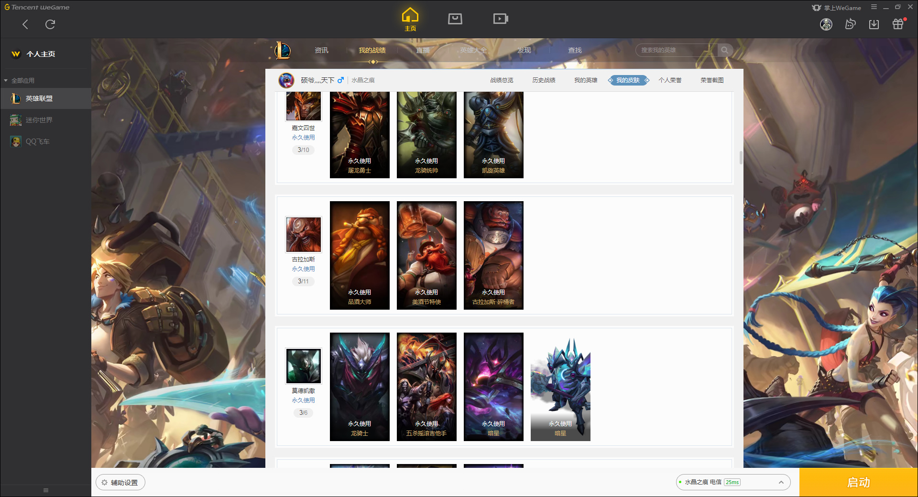Viewport: 918px width, 497px height.
Task: Click the sidebar bottom menu handle
Action: (46, 490)
